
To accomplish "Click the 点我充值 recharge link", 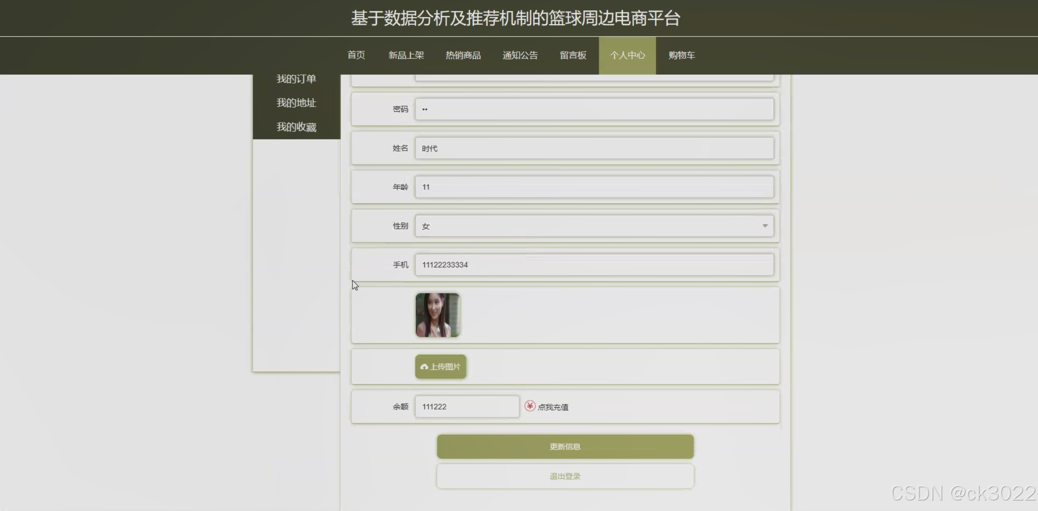I will [553, 407].
